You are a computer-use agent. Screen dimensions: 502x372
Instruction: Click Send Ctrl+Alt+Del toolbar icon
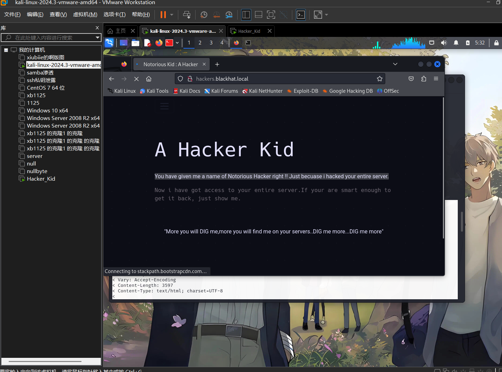187,15
